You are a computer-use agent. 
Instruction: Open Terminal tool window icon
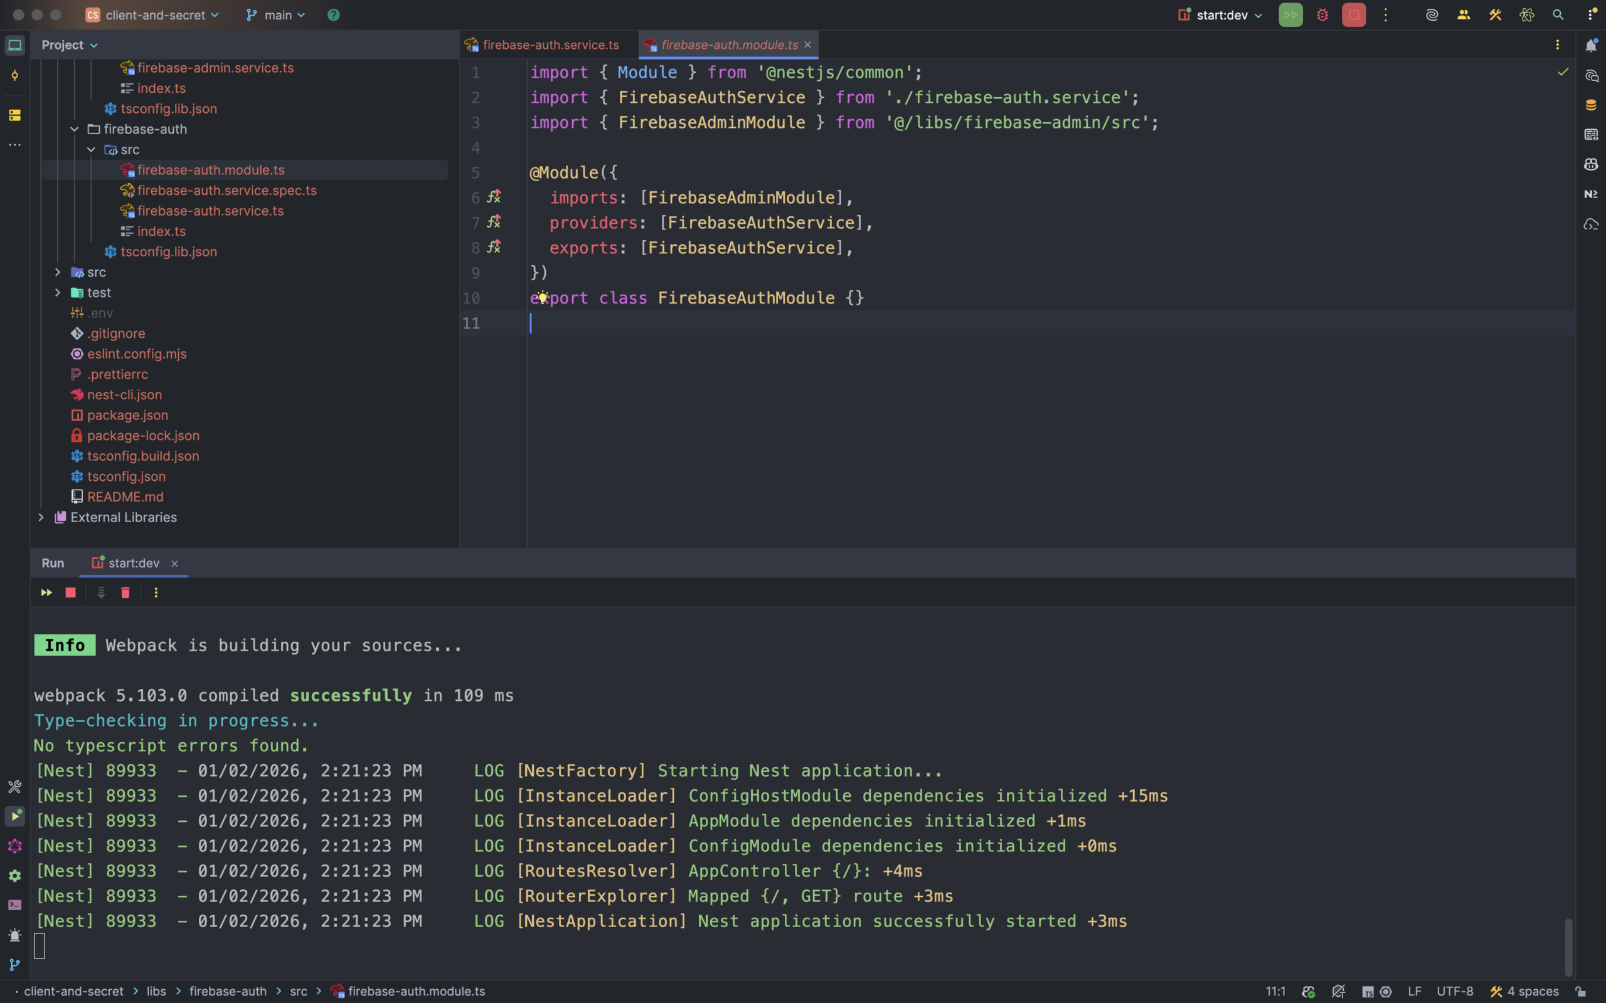tap(14, 905)
